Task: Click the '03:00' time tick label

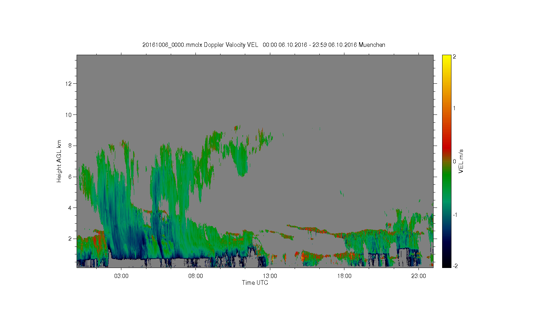Action: pos(121,276)
